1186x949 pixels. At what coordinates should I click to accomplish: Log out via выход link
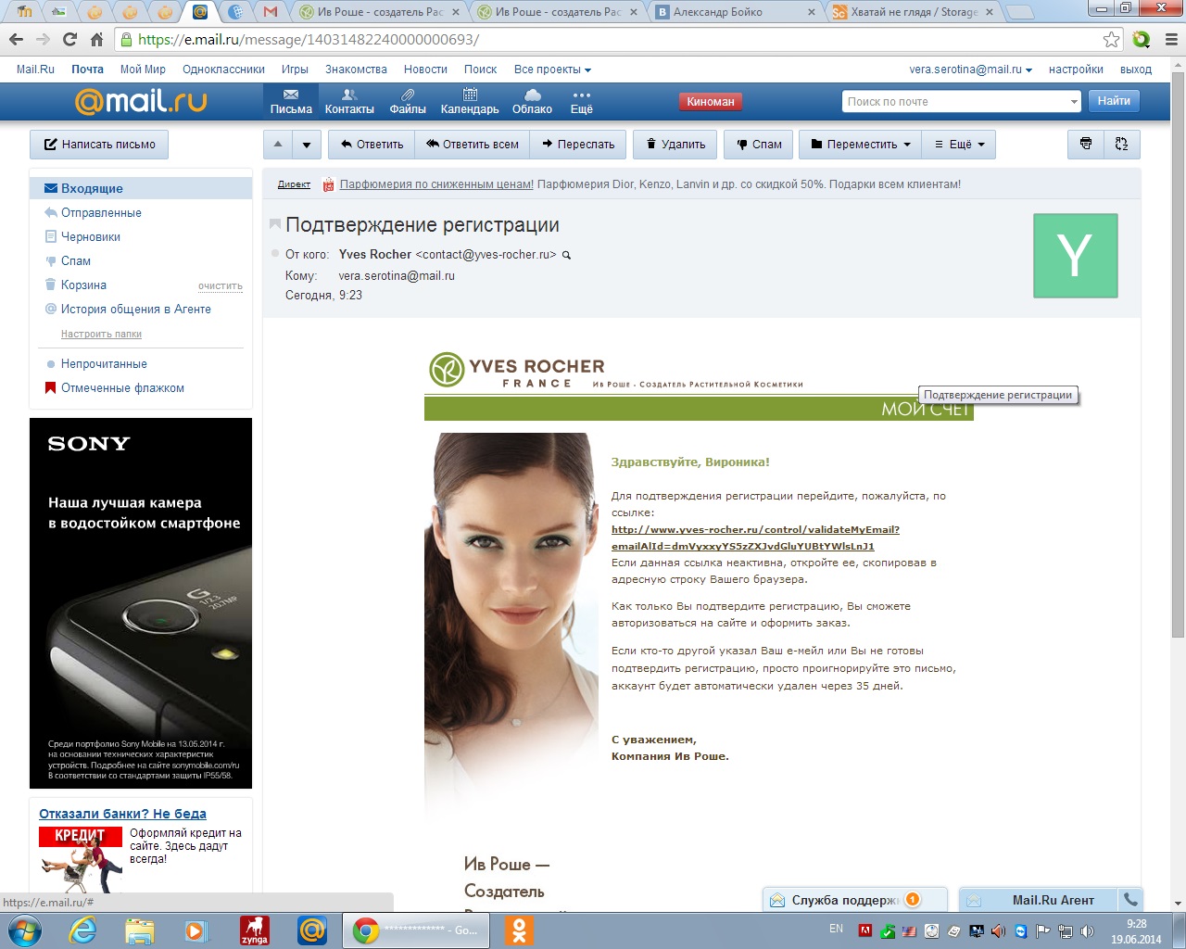tap(1136, 70)
